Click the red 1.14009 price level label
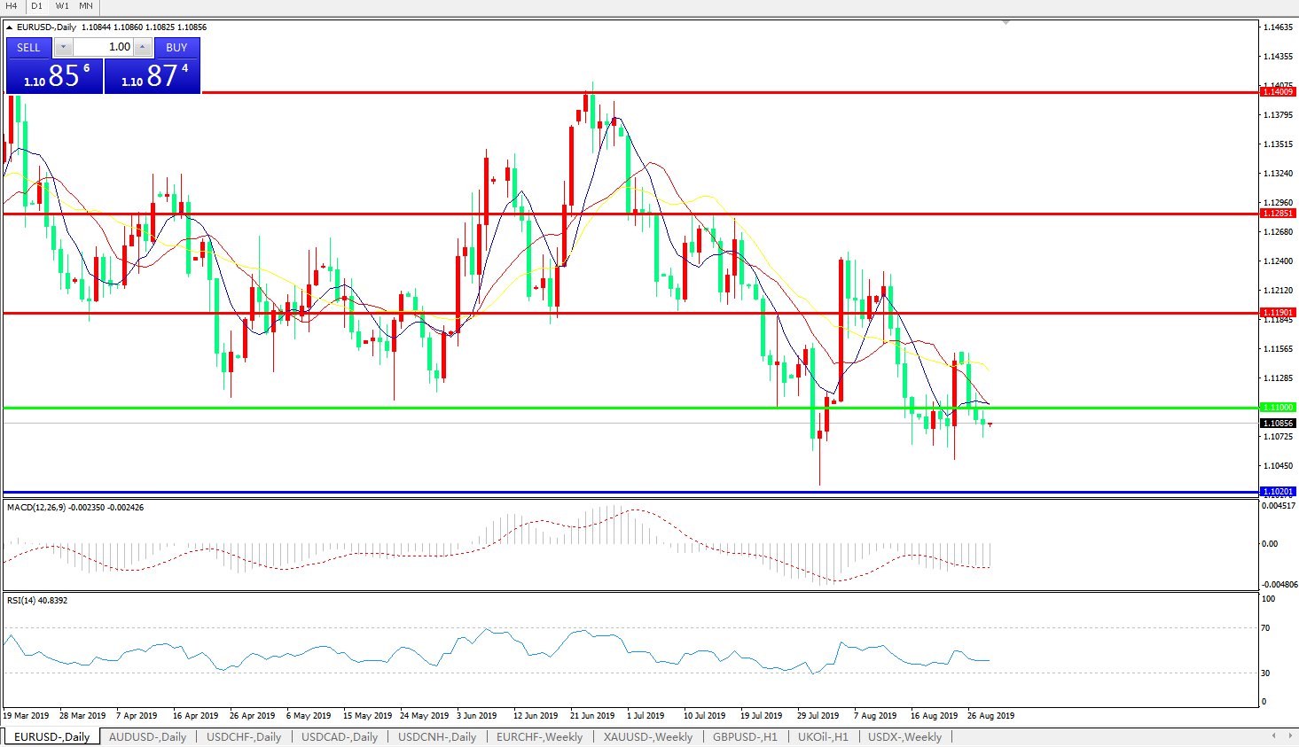 (1278, 92)
